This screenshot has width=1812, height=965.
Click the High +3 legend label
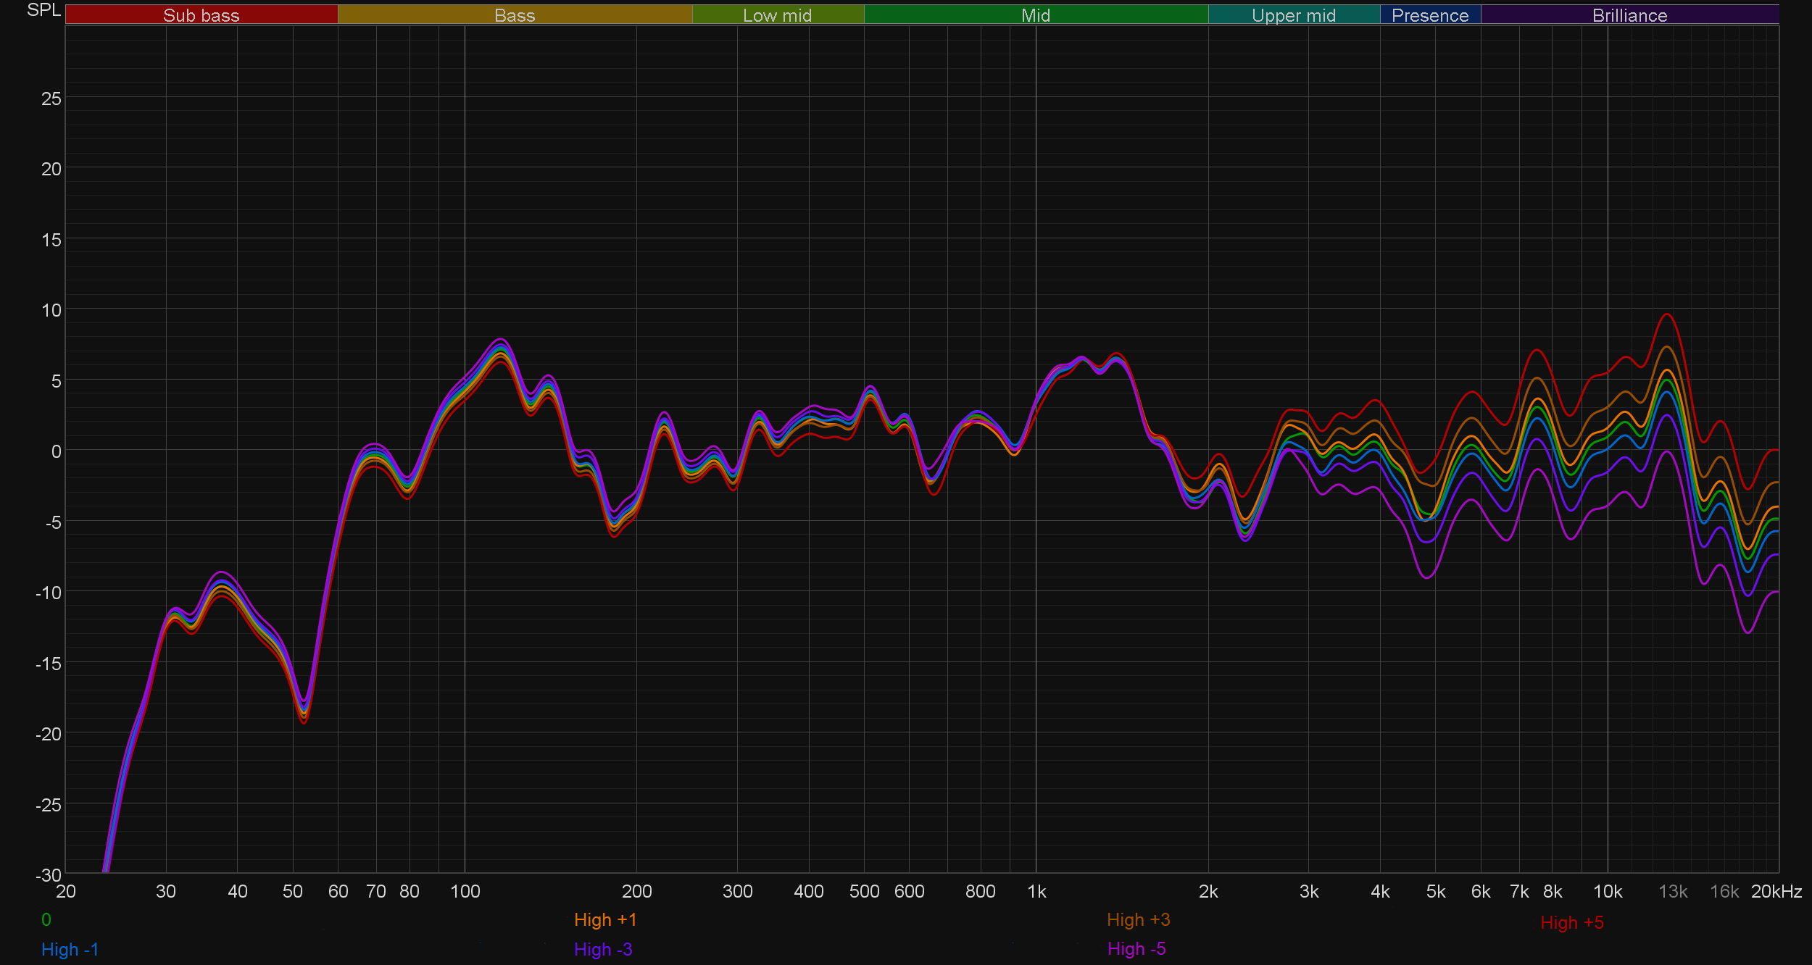coord(1138,919)
